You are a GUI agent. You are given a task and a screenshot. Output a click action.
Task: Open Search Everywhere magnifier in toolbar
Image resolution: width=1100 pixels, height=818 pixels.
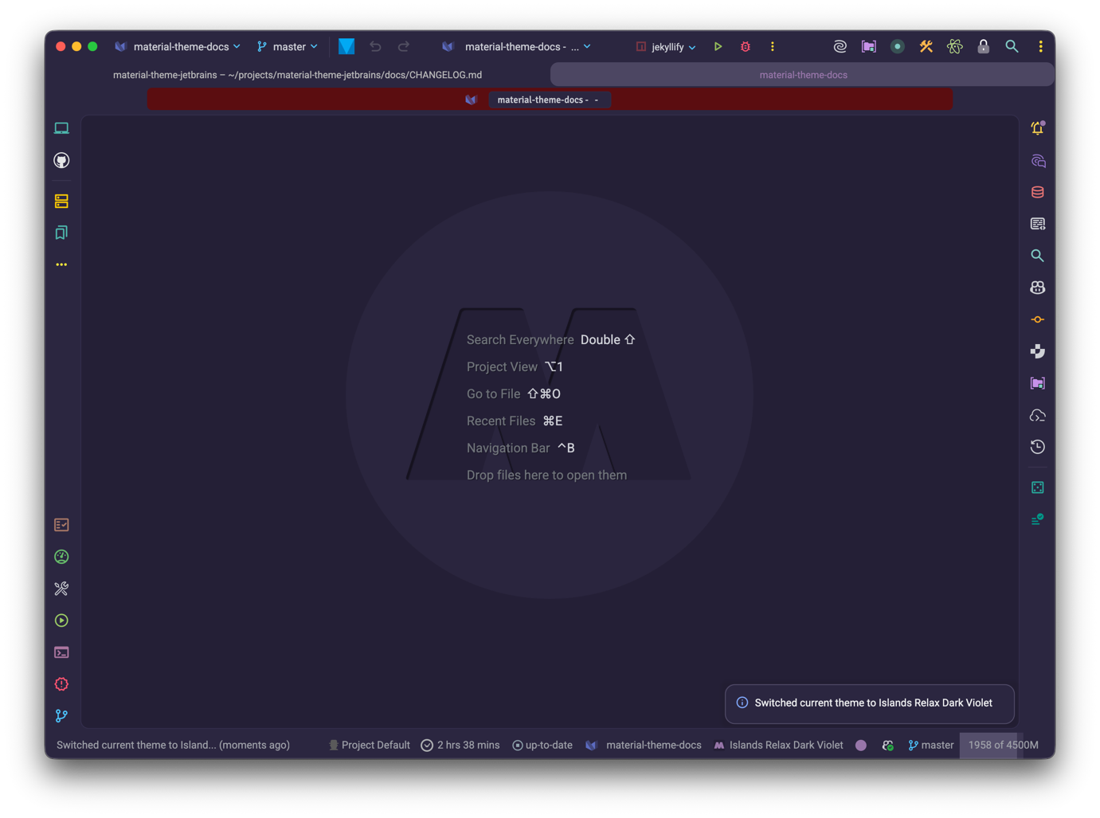pos(1012,47)
